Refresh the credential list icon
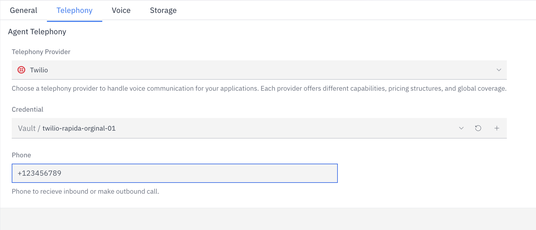 [x=478, y=128]
